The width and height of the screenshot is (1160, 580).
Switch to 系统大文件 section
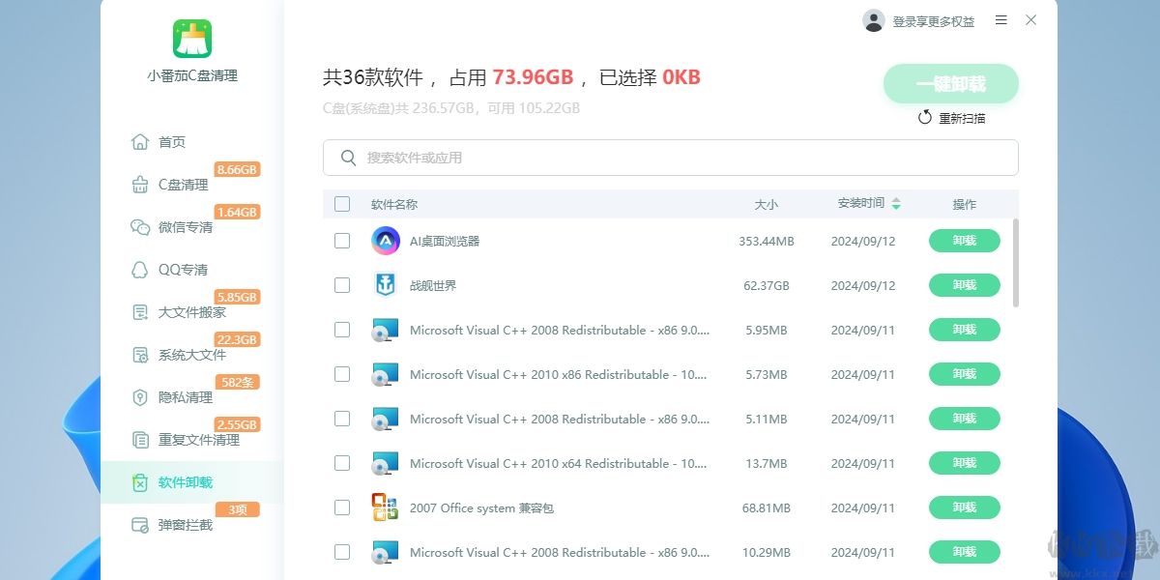[192, 355]
